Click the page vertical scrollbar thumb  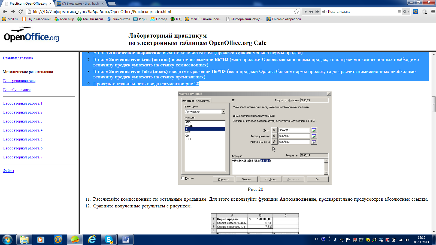434,104
